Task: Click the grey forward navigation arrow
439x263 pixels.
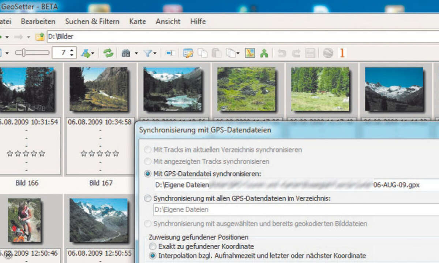Action: click(18, 37)
